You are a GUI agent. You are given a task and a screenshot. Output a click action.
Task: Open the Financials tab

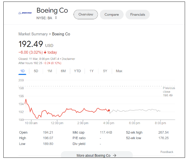[x=138, y=14]
